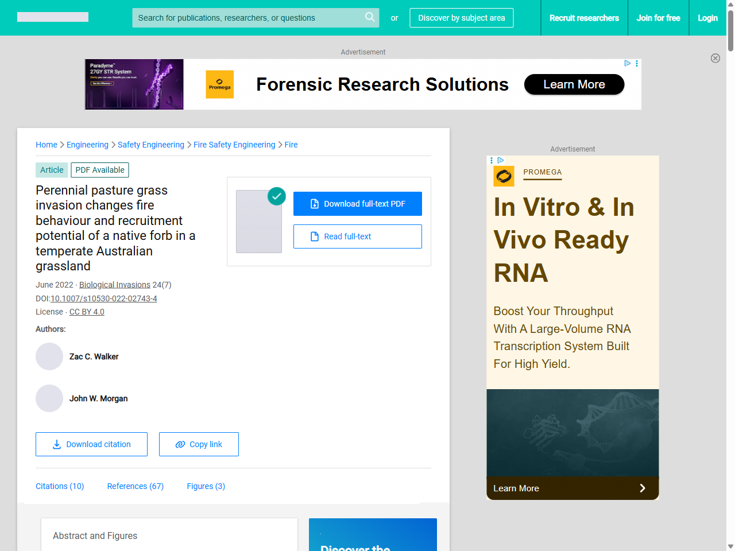Click the ad privacy triangle icon on sidebar ad

(501, 161)
